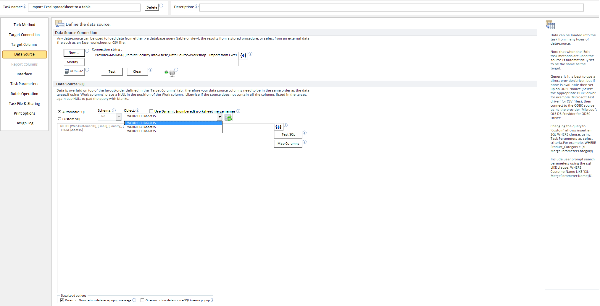Uncheck show return data as popup message

pyautogui.click(x=62, y=300)
